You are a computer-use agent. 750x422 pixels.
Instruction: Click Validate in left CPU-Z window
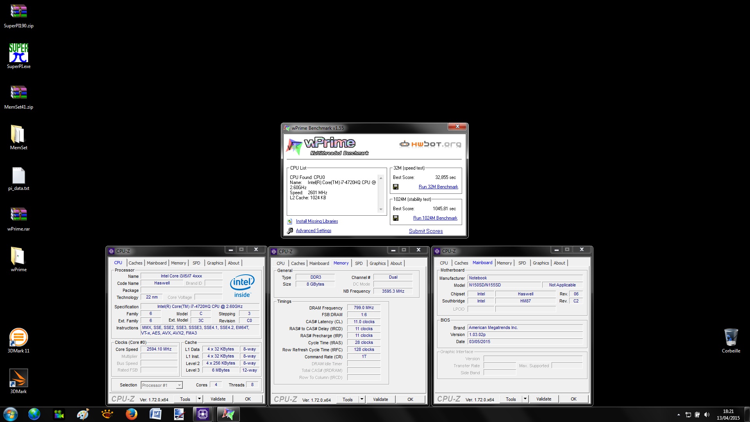[x=218, y=399]
